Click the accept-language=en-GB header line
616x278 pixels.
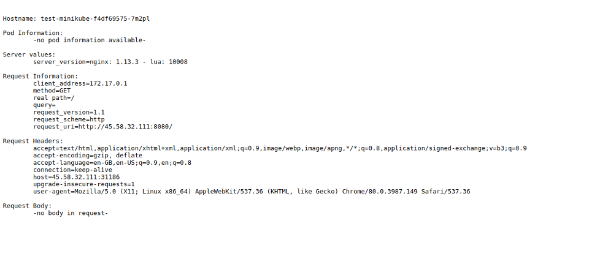coord(112,163)
